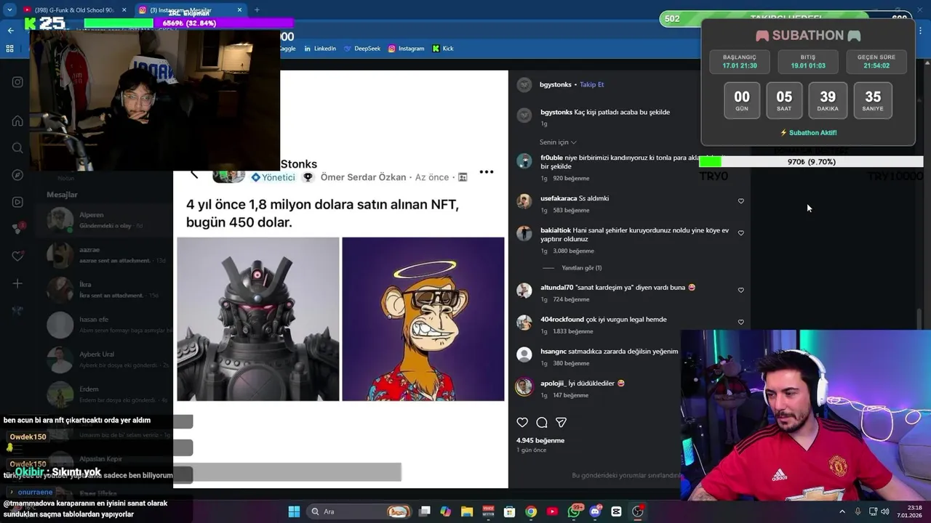Image resolution: width=931 pixels, height=523 pixels.
Task: Click 'Takip Et' to follow bgystonks
Action: click(x=591, y=85)
